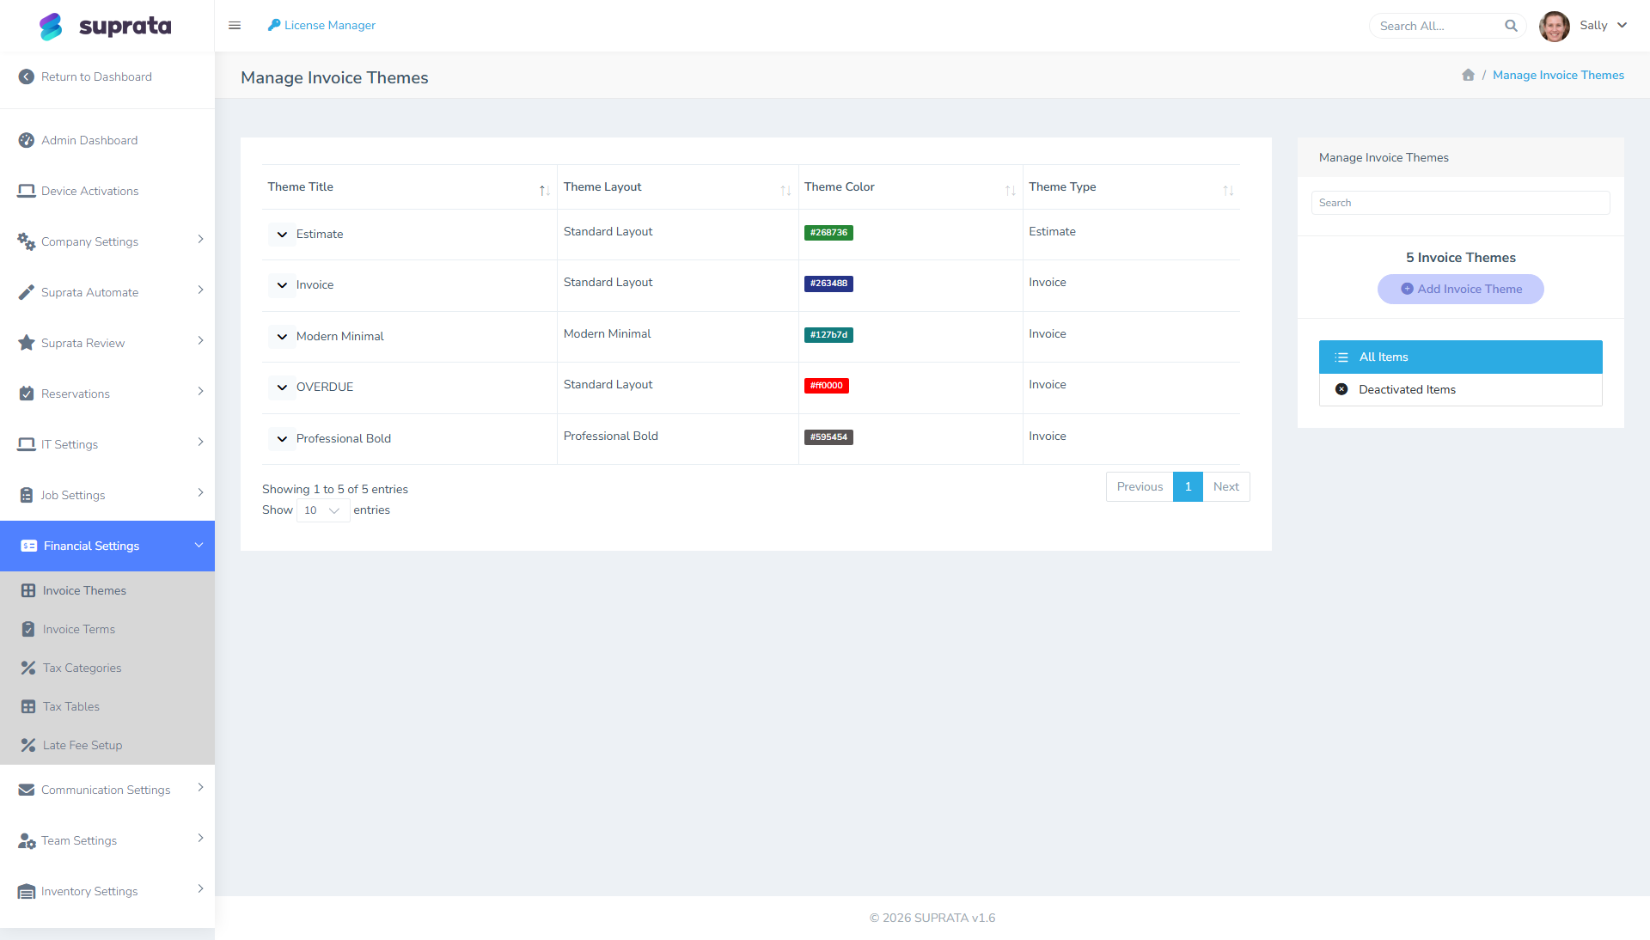Toggle the hamburger menu icon
This screenshot has height=940, width=1650.
coord(235,26)
